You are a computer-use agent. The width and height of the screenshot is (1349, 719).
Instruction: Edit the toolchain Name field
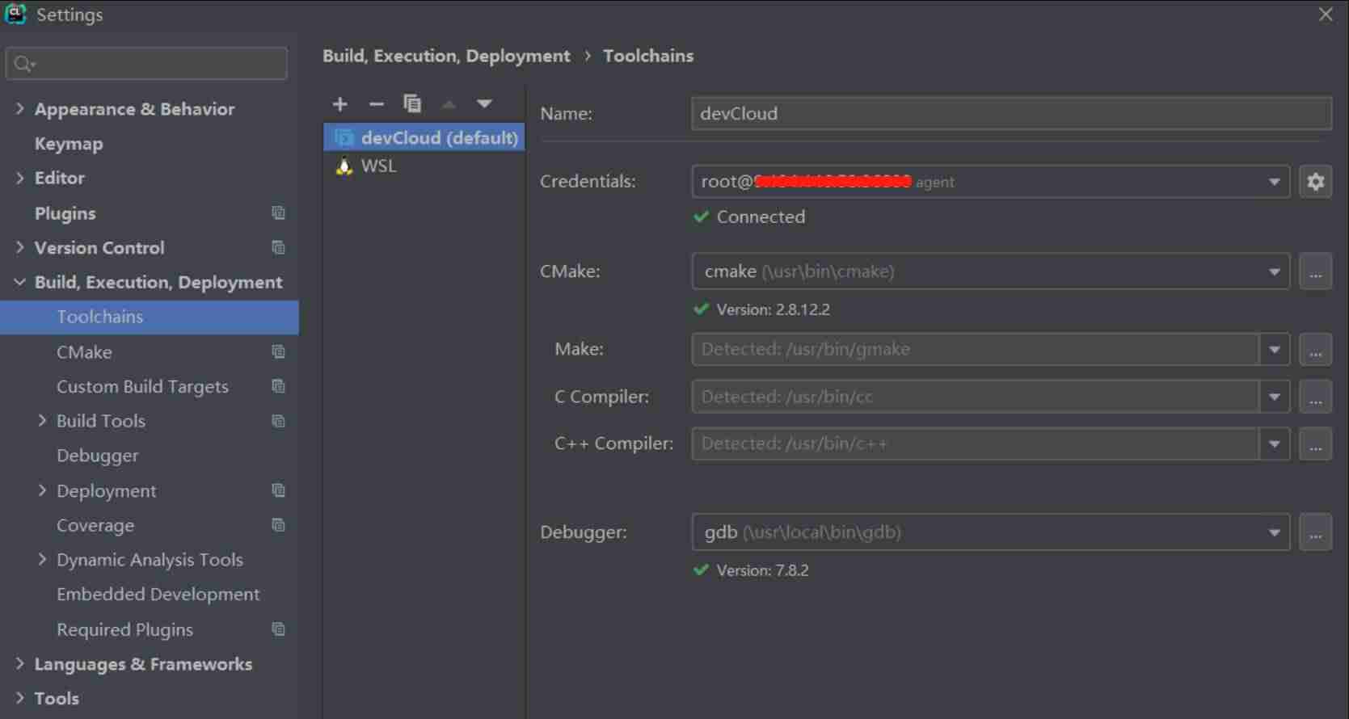[x=1011, y=114]
